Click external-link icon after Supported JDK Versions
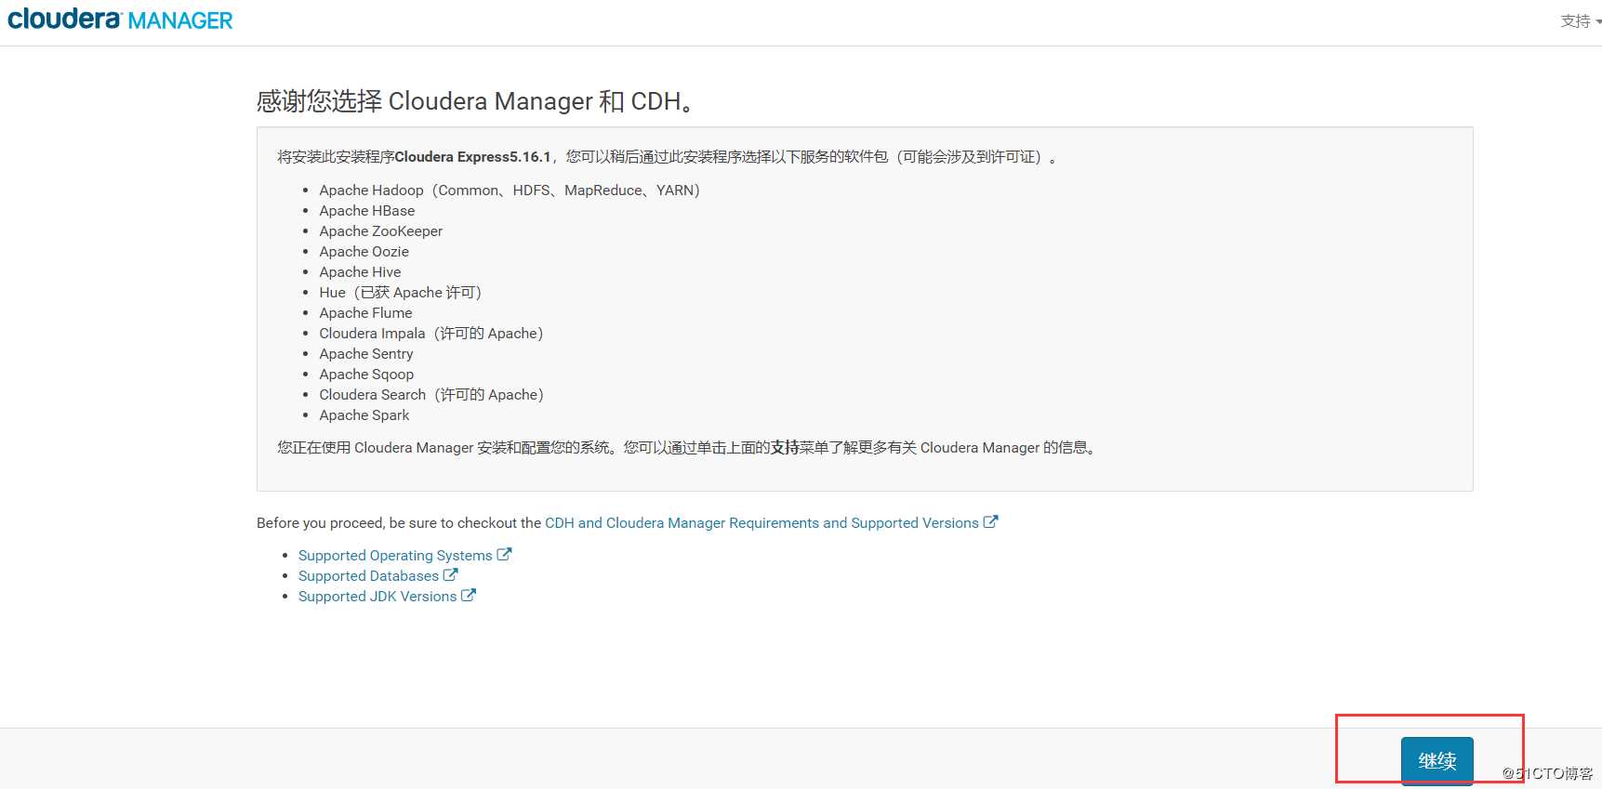Viewport: 1602px width, 789px height. click(469, 595)
